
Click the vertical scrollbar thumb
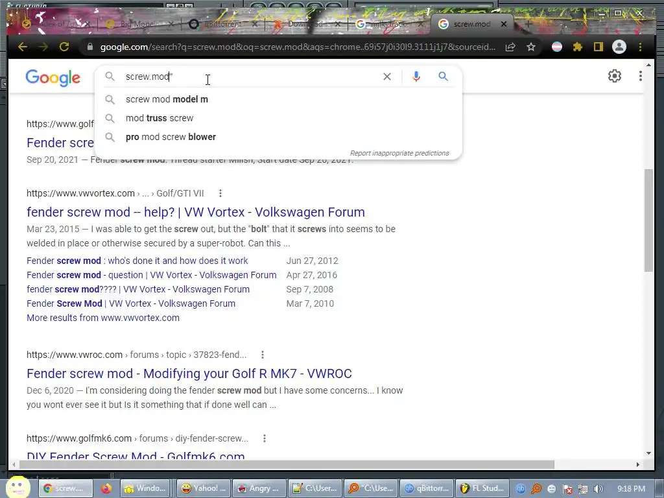[x=648, y=220]
